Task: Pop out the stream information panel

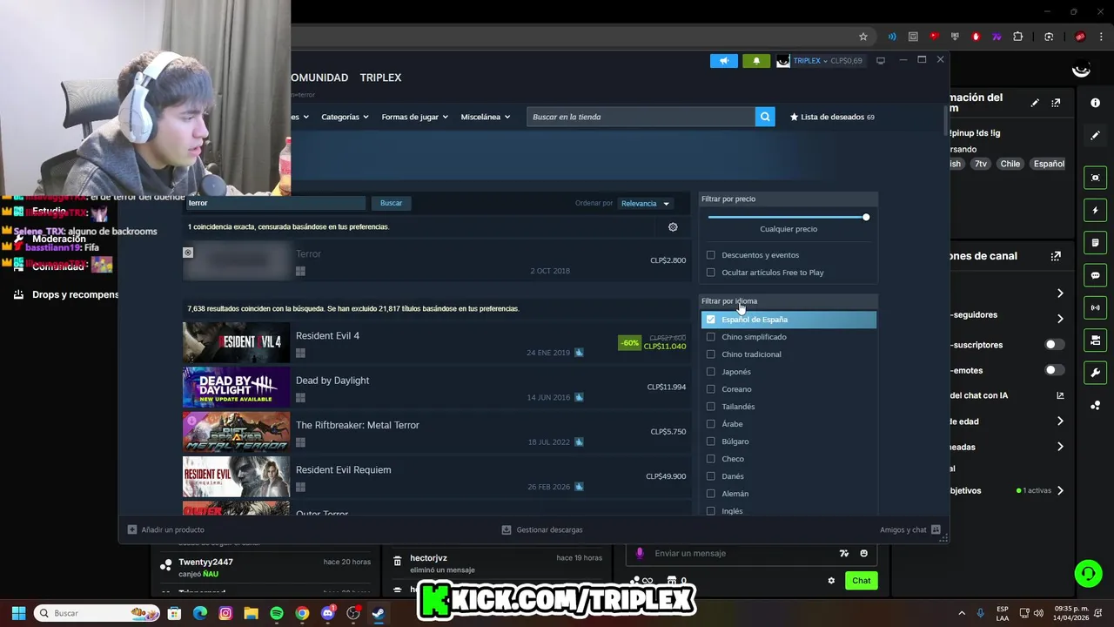Action: pos(1056,103)
